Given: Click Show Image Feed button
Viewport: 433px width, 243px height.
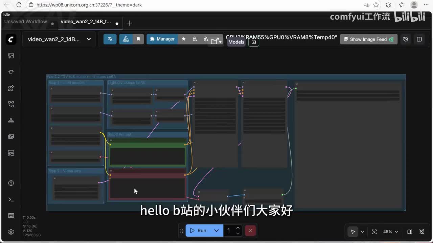Looking at the screenshot, I should (x=369, y=39).
